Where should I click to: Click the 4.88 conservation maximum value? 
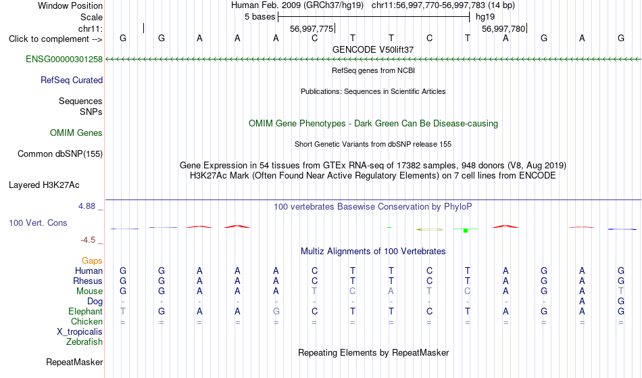coord(87,206)
